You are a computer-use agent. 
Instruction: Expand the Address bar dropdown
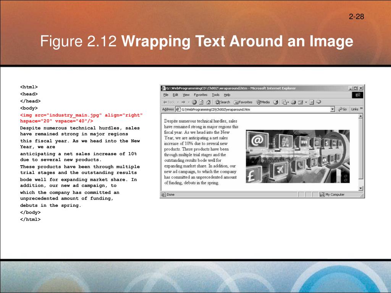(332, 109)
